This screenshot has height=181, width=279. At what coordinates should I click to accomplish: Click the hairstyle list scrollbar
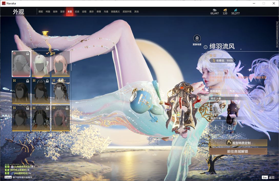pyautogui.click(x=71, y=61)
